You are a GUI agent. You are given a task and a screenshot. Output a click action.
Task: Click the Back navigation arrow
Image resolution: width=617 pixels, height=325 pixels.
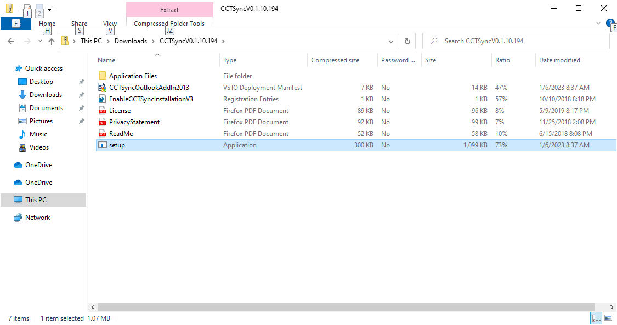(x=11, y=41)
